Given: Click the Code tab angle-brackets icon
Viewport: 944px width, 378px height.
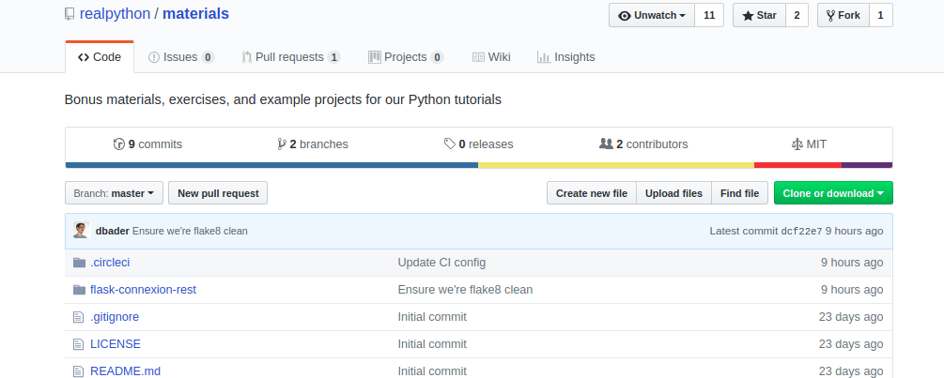Looking at the screenshot, I should [x=84, y=57].
